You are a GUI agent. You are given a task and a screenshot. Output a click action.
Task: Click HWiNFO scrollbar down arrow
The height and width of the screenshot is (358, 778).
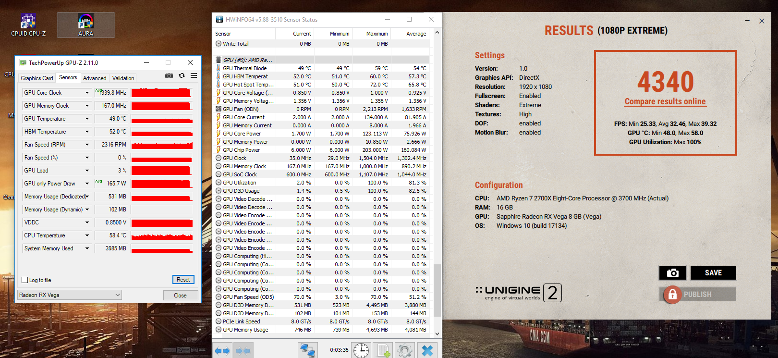(x=437, y=333)
